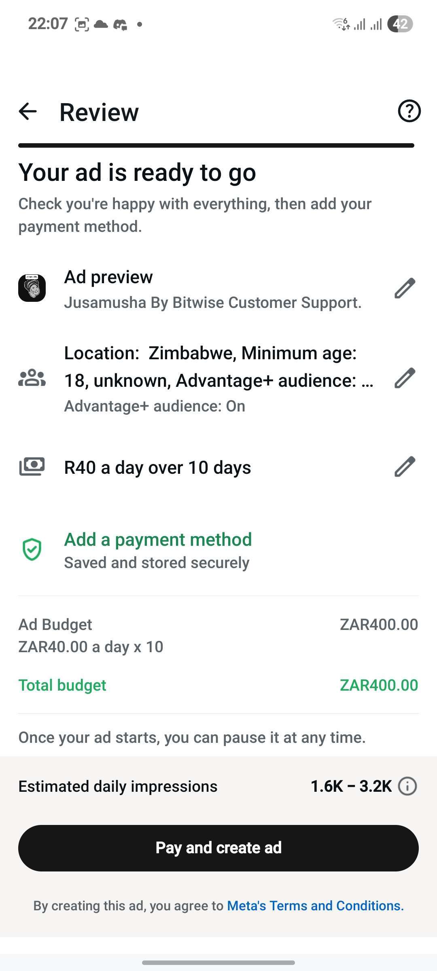Viewport: 437px width, 971px height.
Task: Edit audience location with pencil icon
Action: (405, 378)
